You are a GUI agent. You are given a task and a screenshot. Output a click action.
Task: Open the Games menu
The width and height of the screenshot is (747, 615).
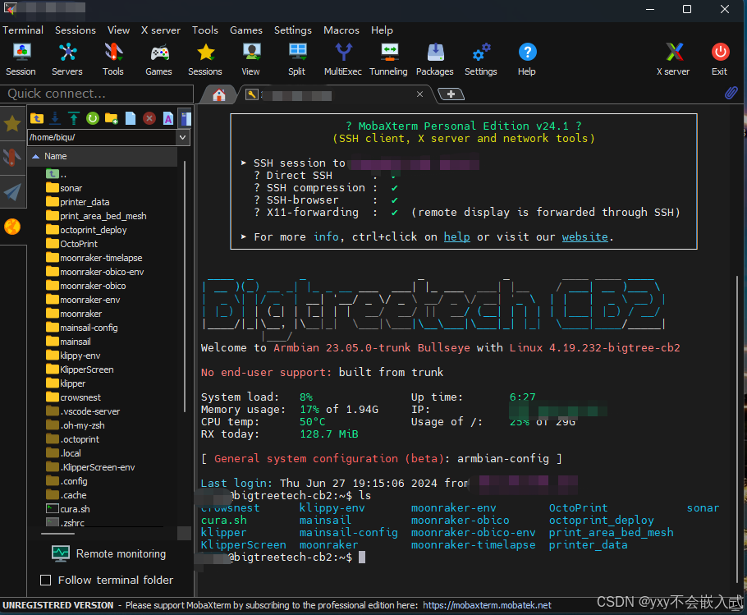(x=245, y=30)
